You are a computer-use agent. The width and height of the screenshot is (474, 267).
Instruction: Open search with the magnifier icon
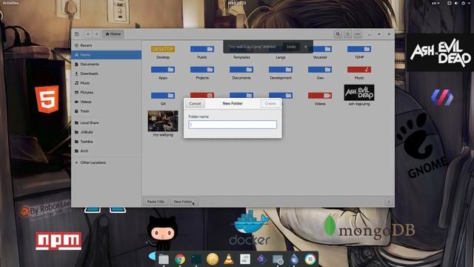point(338,34)
